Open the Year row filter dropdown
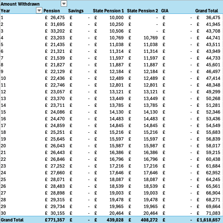Screen dimensions: 223x223 pyautogui.click(x=39, y=10)
